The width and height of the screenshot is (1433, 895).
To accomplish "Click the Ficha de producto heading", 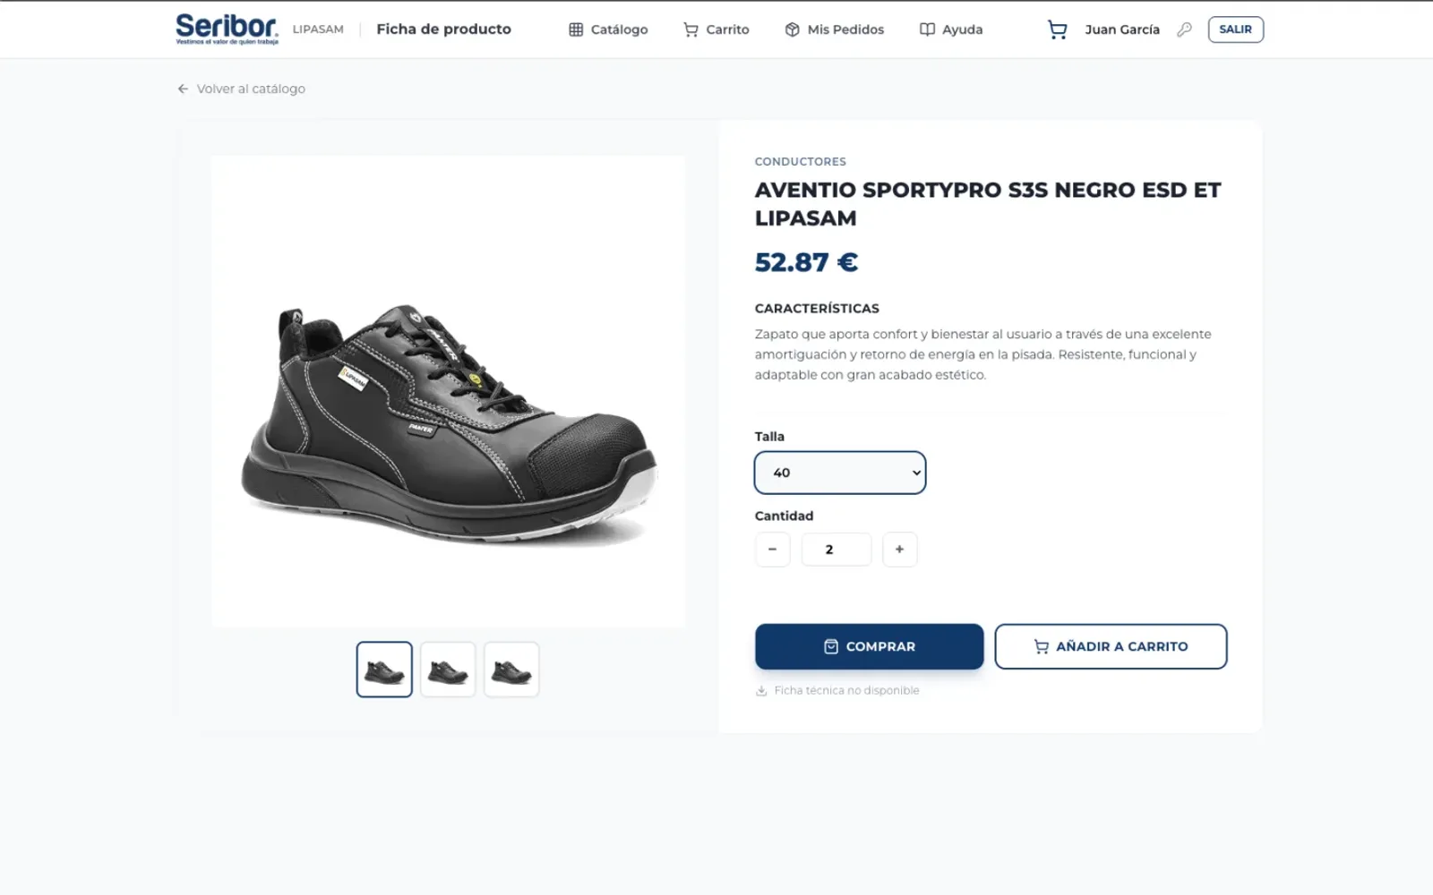I will pos(443,30).
